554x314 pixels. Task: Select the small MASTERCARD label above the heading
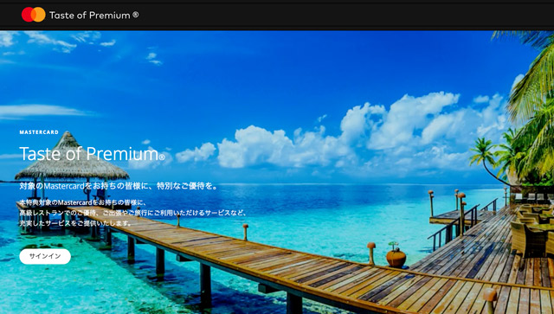click(x=39, y=132)
